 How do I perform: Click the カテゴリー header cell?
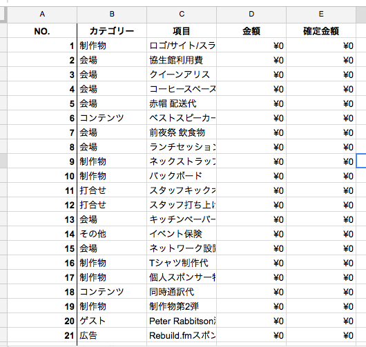[112, 30]
